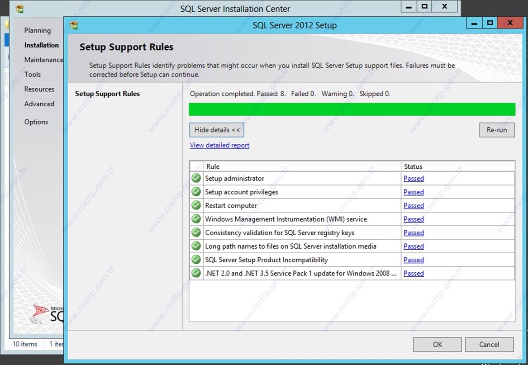528x365 pixels.
Task: Click the green check icon for Product Incompatibility rule
Action: (x=196, y=259)
